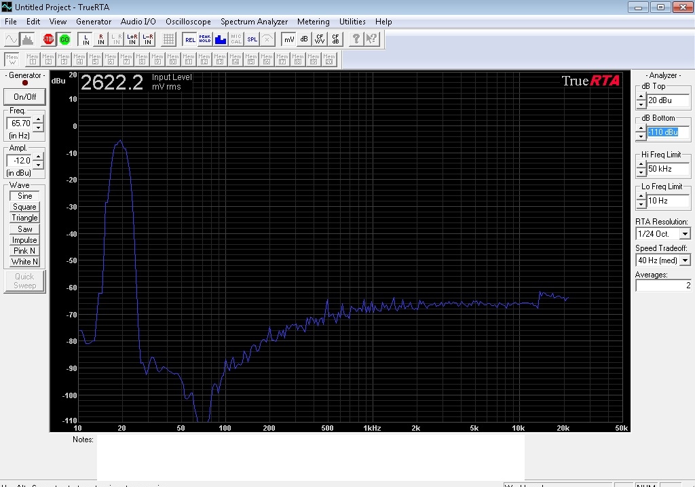Image resolution: width=695 pixels, height=487 pixels.
Task: Increase generator frequency with up arrow
Action: click(38, 119)
